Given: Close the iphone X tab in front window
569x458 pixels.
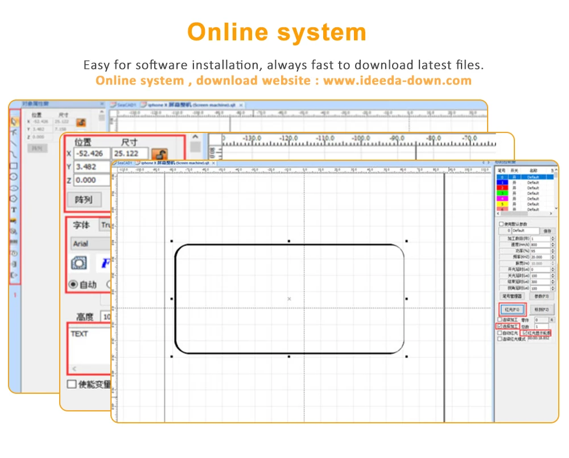Looking at the screenshot, I should pos(214,163).
